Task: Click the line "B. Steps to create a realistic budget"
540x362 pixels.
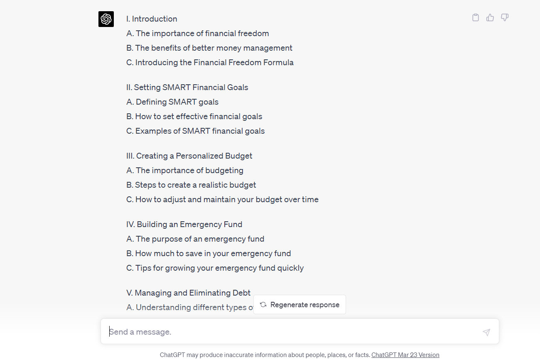Action: pyautogui.click(x=191, y=185)
